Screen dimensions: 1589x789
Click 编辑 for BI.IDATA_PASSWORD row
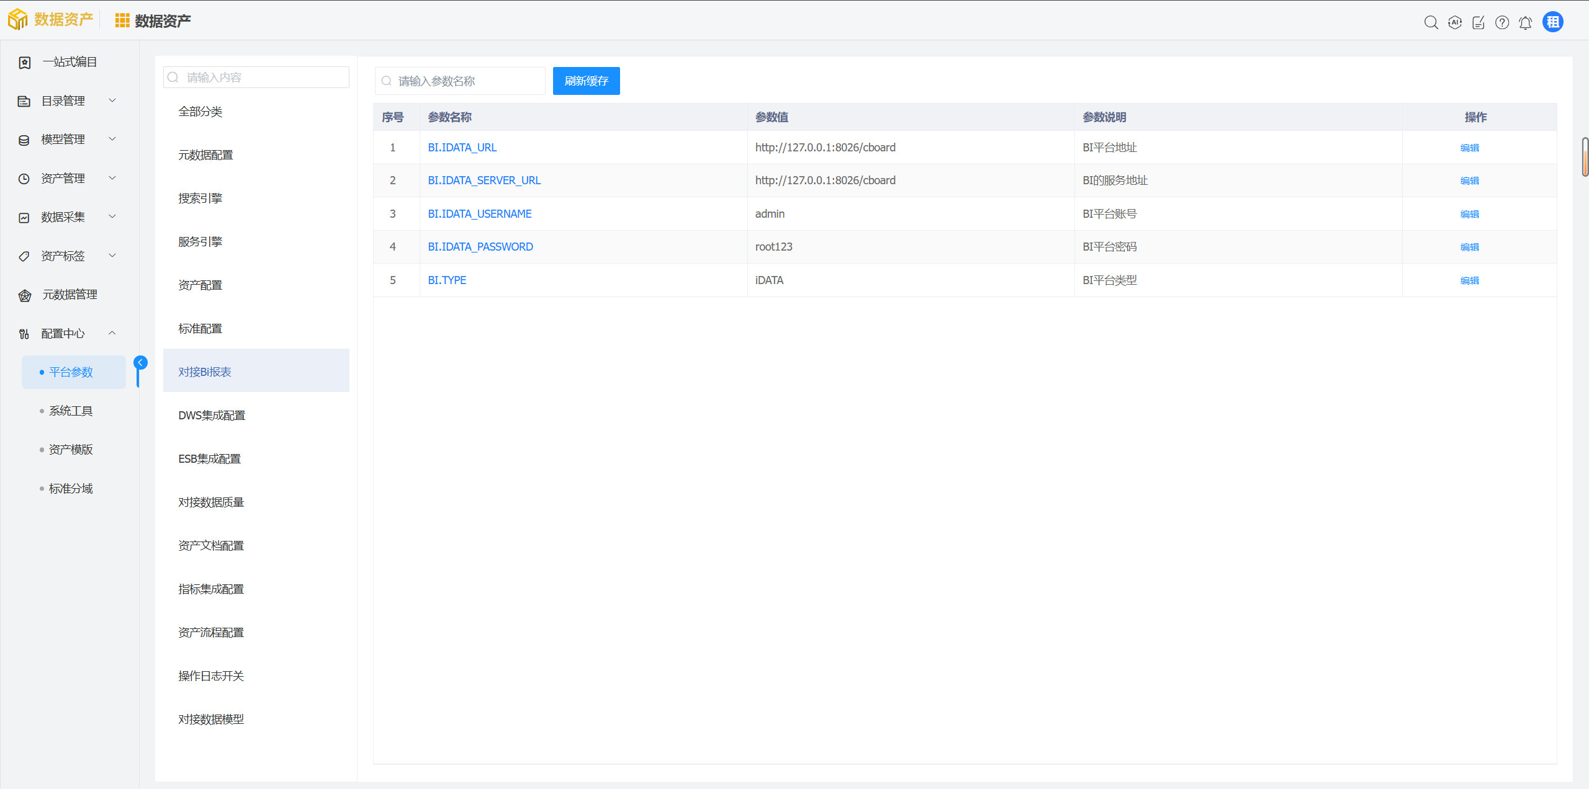click(x=1469, y=247)
